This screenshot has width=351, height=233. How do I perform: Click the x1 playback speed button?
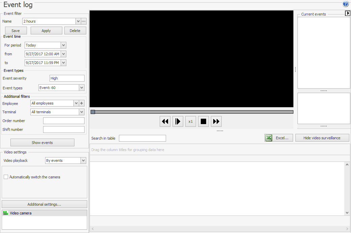coord(191,121)
